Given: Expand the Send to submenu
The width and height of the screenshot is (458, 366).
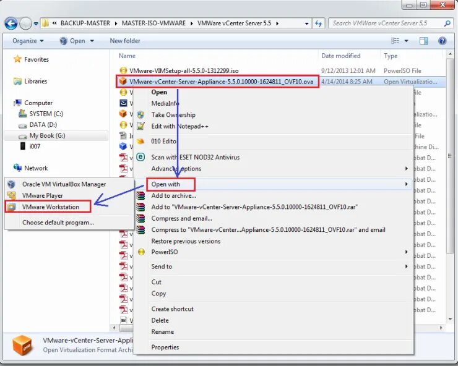Looking at the screenshot, I should click(x=274, y=266).
